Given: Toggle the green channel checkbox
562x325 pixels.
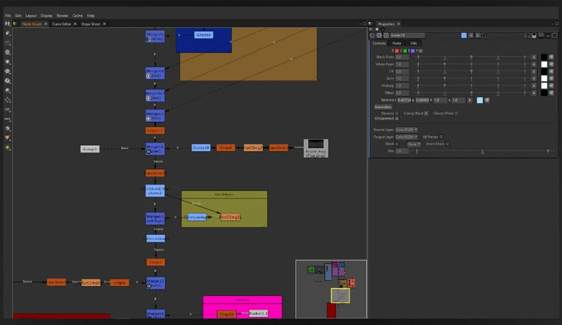Looking at the screenshot, I should 405,51.
